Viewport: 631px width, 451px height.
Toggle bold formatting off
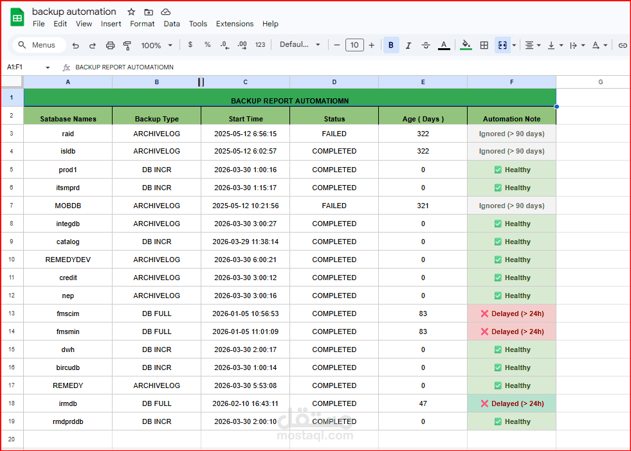pyautogui.click(x=390, y=46)
